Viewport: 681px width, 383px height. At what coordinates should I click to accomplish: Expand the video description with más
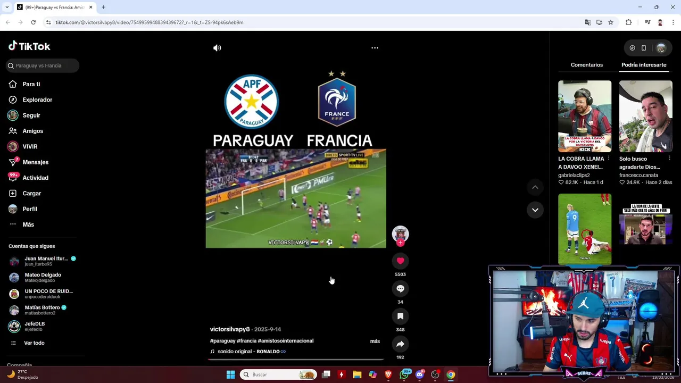click(375, 341)
